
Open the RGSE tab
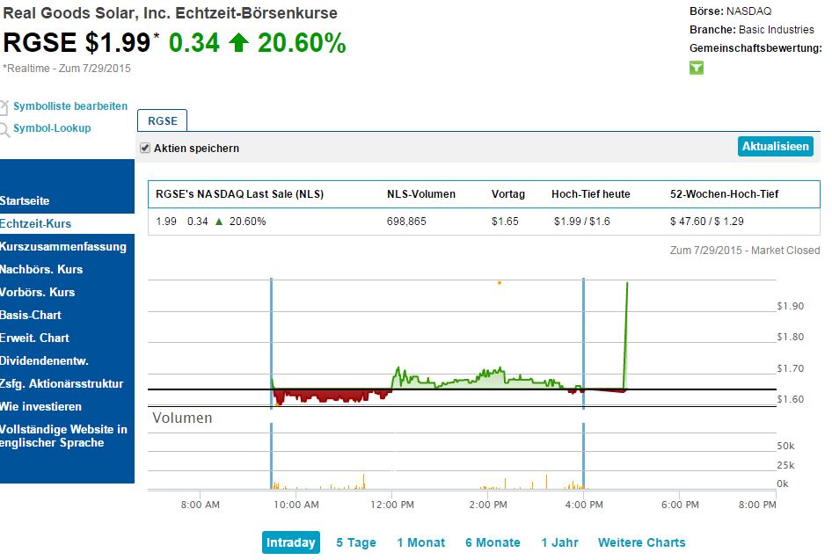pos(163,121)
